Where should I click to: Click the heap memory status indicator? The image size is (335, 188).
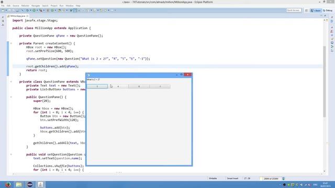click(271, 179)
